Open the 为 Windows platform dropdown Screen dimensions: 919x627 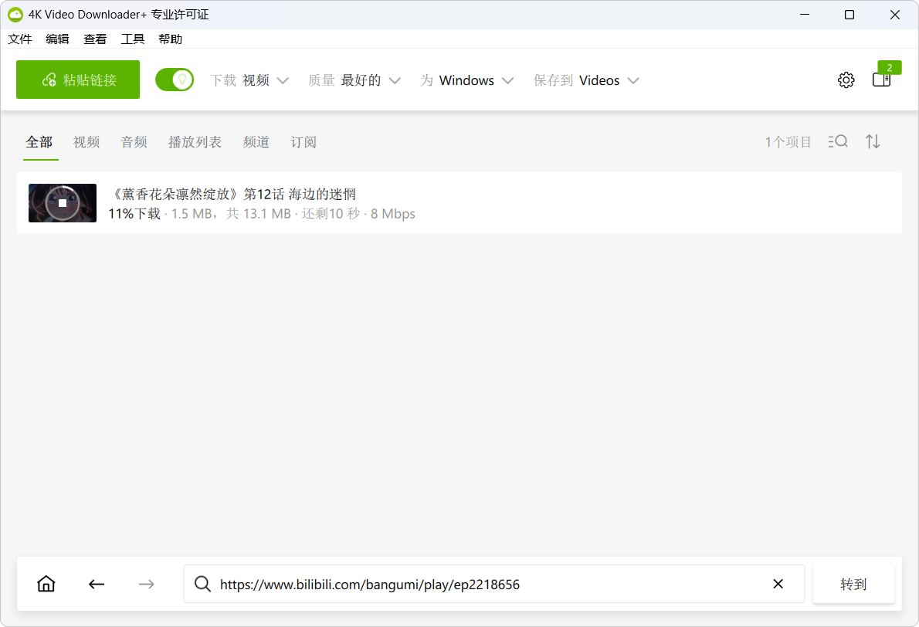tap(467, 80)
